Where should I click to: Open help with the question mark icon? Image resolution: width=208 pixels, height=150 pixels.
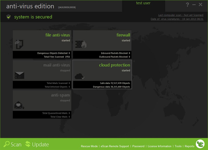187,5
